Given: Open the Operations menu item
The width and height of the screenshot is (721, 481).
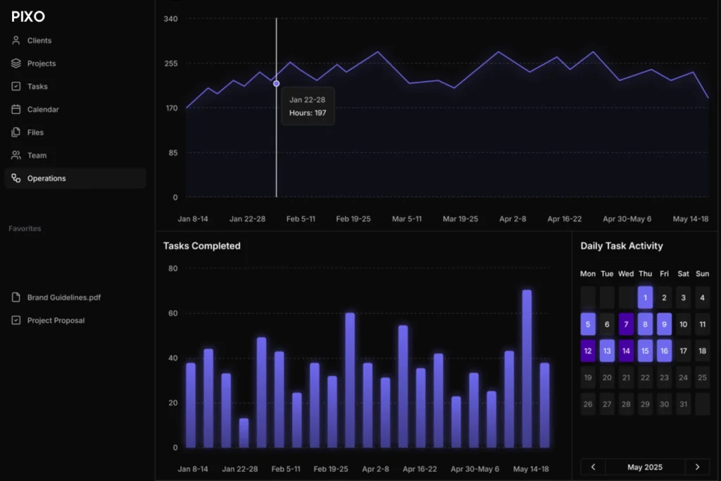Looking at the screenshot, I should [75, 178].
